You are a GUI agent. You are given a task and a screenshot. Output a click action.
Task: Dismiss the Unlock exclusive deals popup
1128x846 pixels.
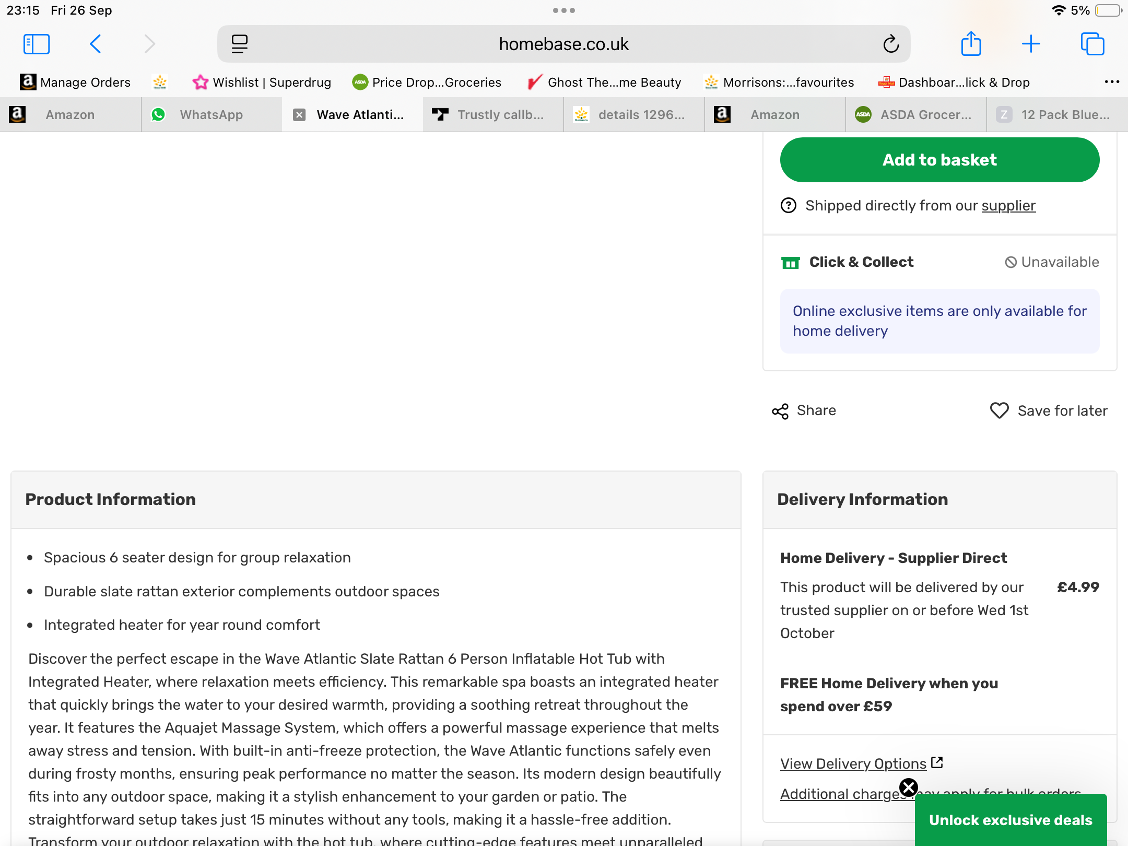pos(909,787)
